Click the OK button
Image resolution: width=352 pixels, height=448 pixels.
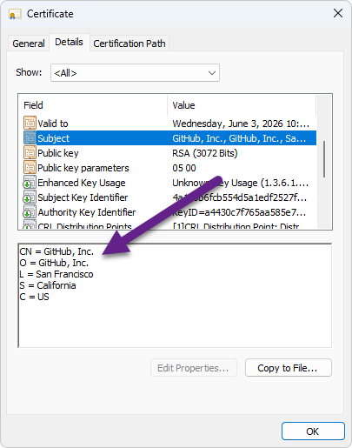coord(313,431)
